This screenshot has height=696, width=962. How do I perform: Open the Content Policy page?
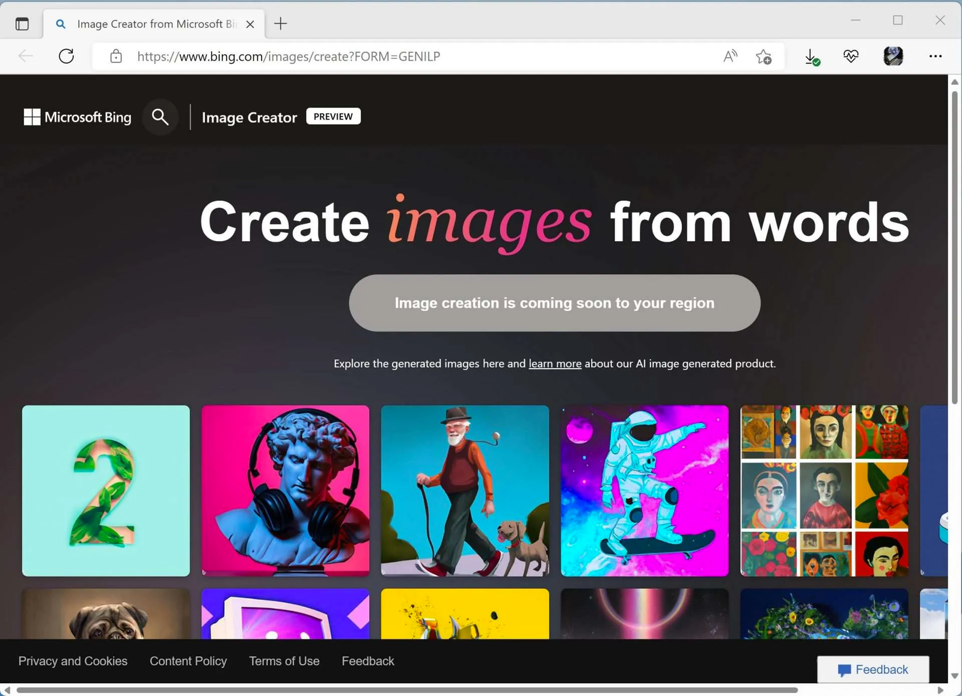188,661
